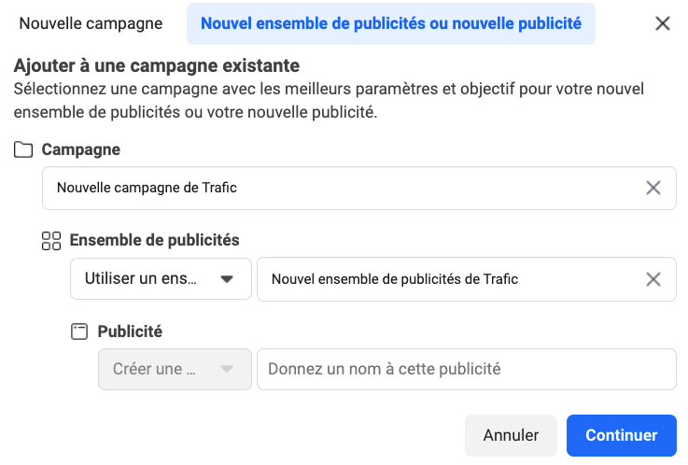The image size is (688, 465).
Task: Click the grid icon beside Ensemble de publicités
Action: pos(51,241)
